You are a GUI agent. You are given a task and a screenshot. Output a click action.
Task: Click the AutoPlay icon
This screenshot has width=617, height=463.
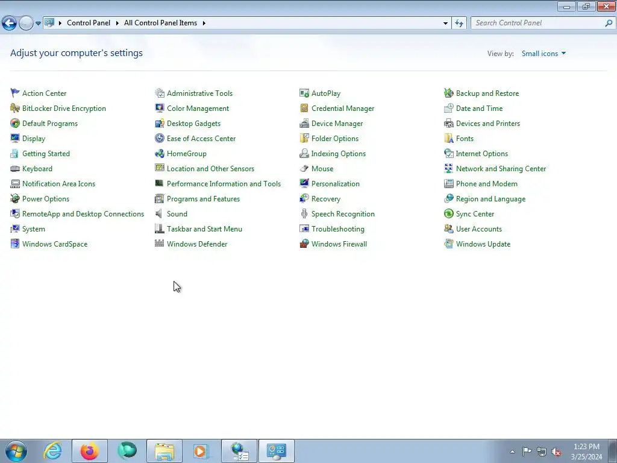(x=304, y=93)
